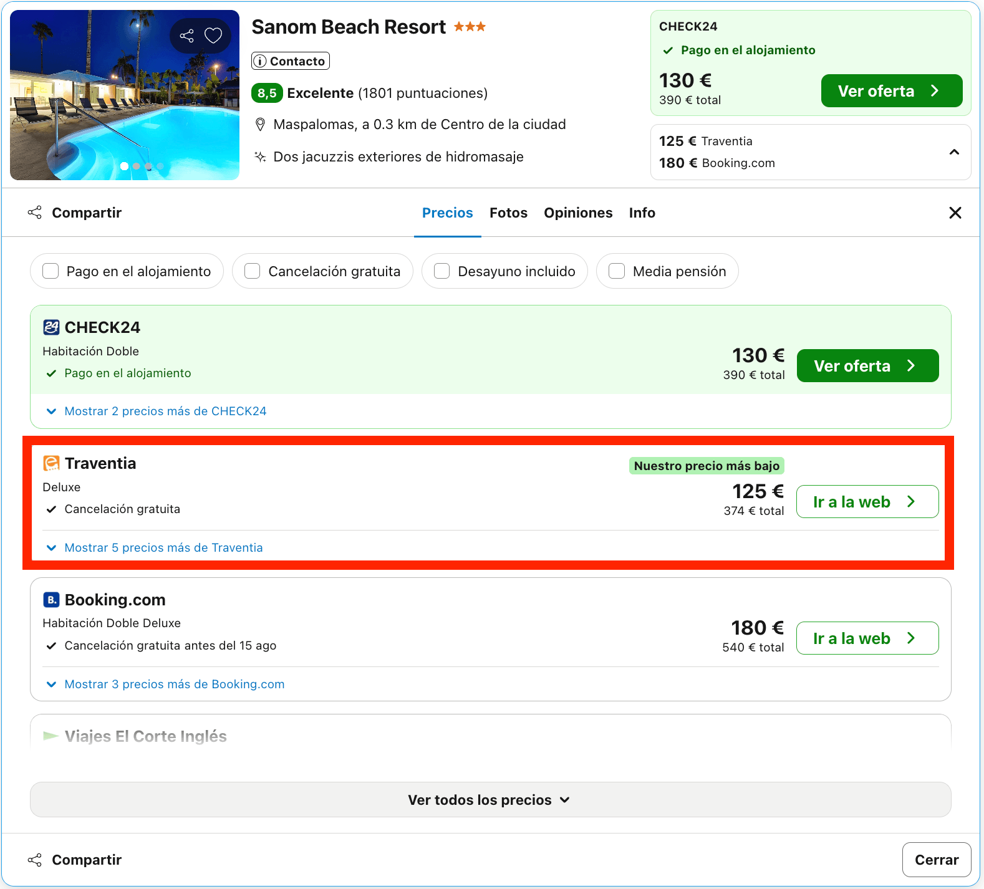This screenshot has height=889, width=984.
Task: Go to the Opiniones tab
Action: click(578, 213)
